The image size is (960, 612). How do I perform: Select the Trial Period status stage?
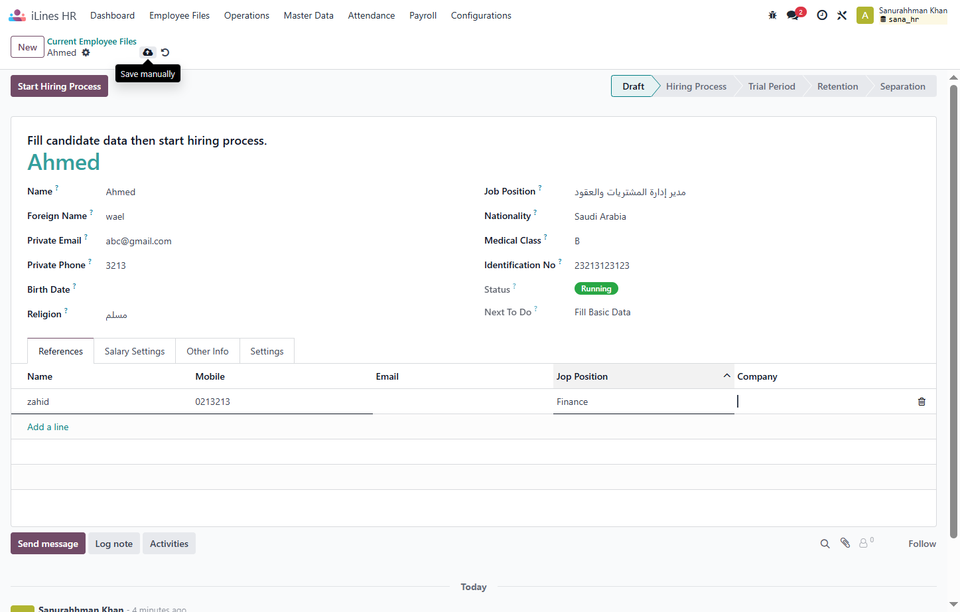[772, 86]
